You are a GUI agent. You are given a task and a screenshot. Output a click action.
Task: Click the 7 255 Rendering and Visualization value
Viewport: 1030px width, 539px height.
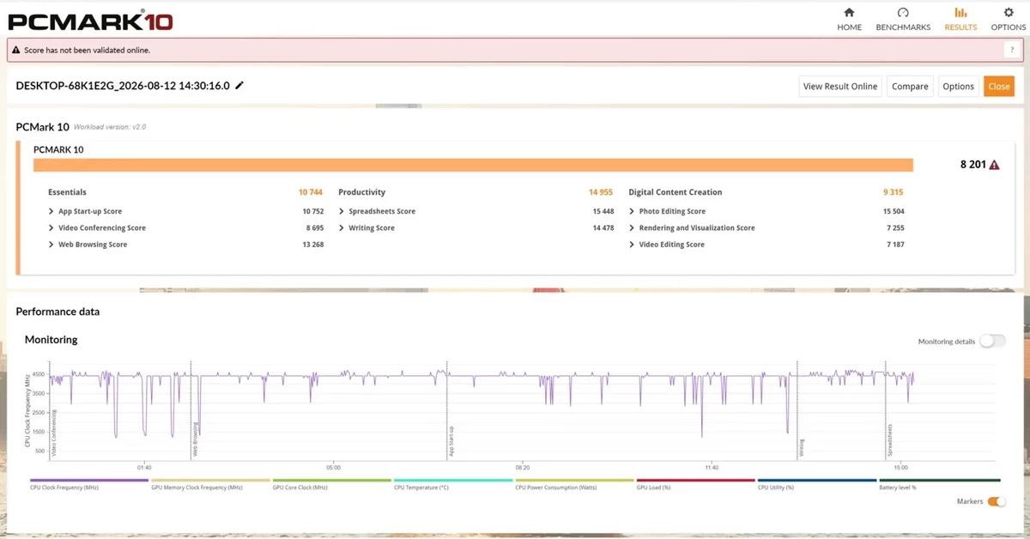[894, 228]
